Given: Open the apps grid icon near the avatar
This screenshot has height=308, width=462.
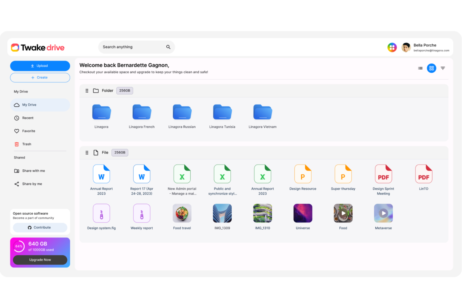Looking at the screenshot, I should coord(392,47).
